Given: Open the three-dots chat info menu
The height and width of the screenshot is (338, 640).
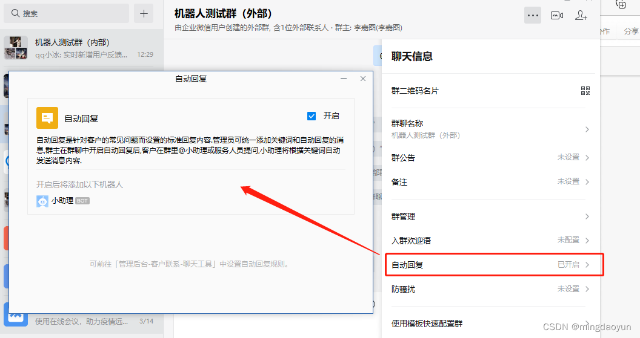Looking at the screenshot, I should (x=533, y=16).
